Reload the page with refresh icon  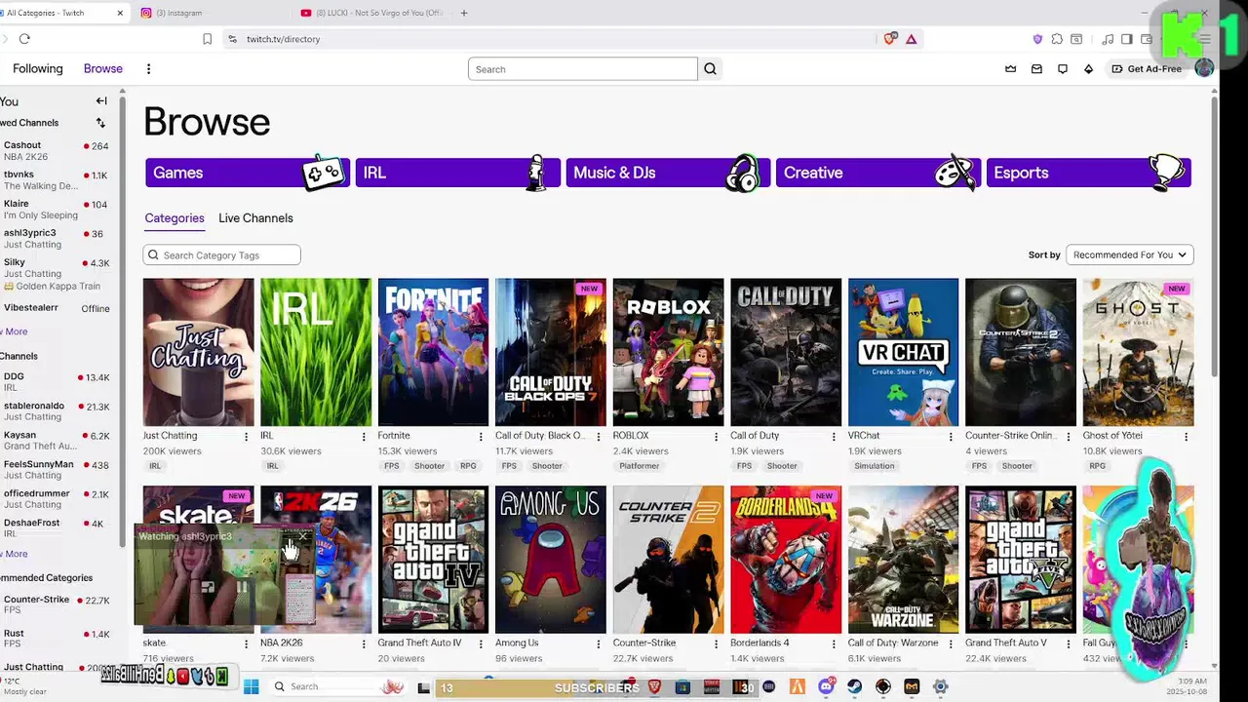24,39
